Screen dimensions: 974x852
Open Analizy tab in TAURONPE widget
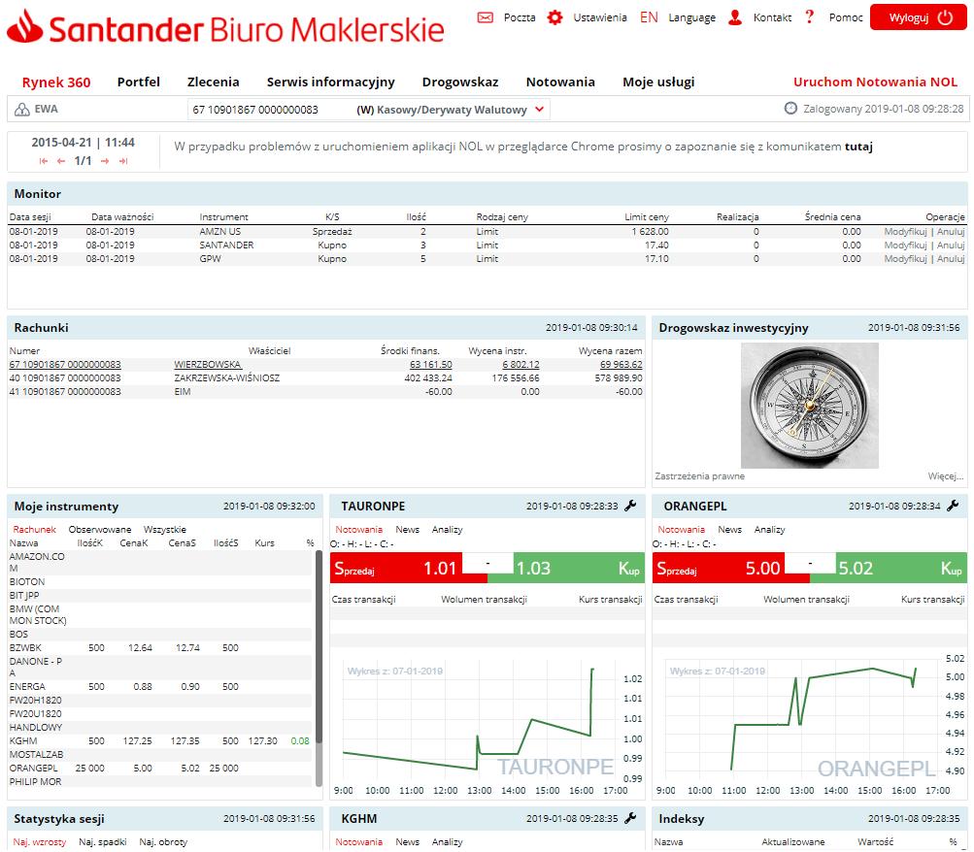(x=448, y=529)
